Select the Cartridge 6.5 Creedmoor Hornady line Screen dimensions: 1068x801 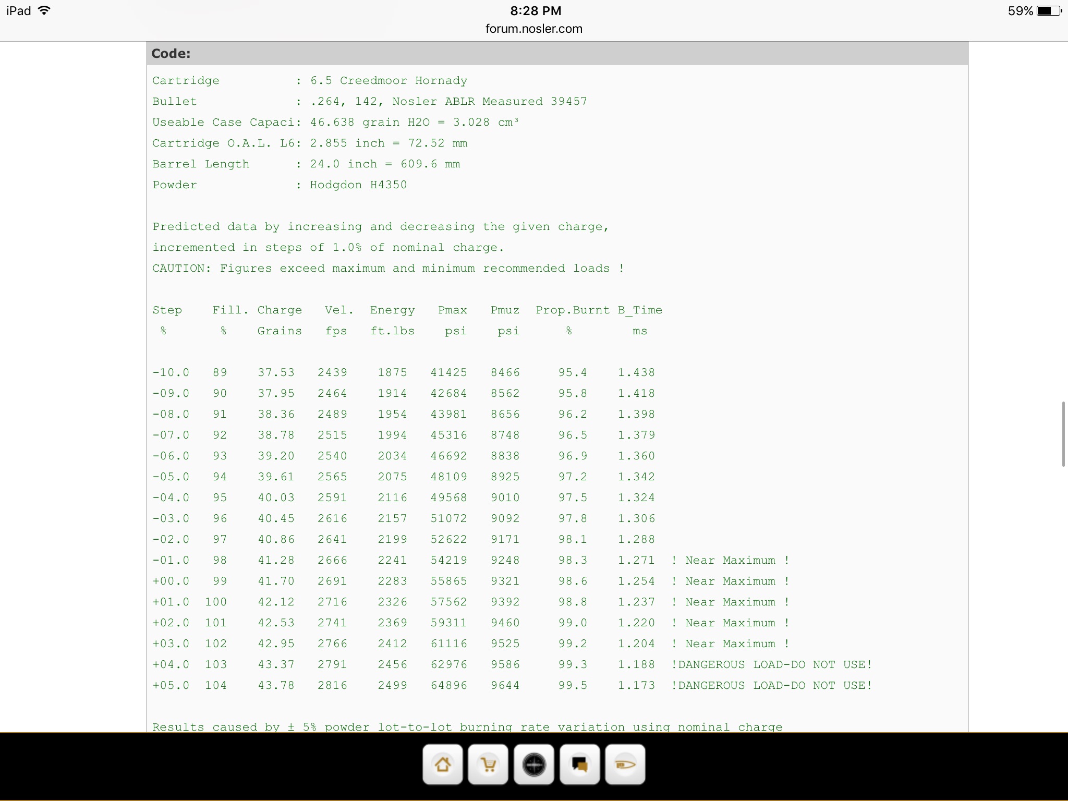(310, 81)
